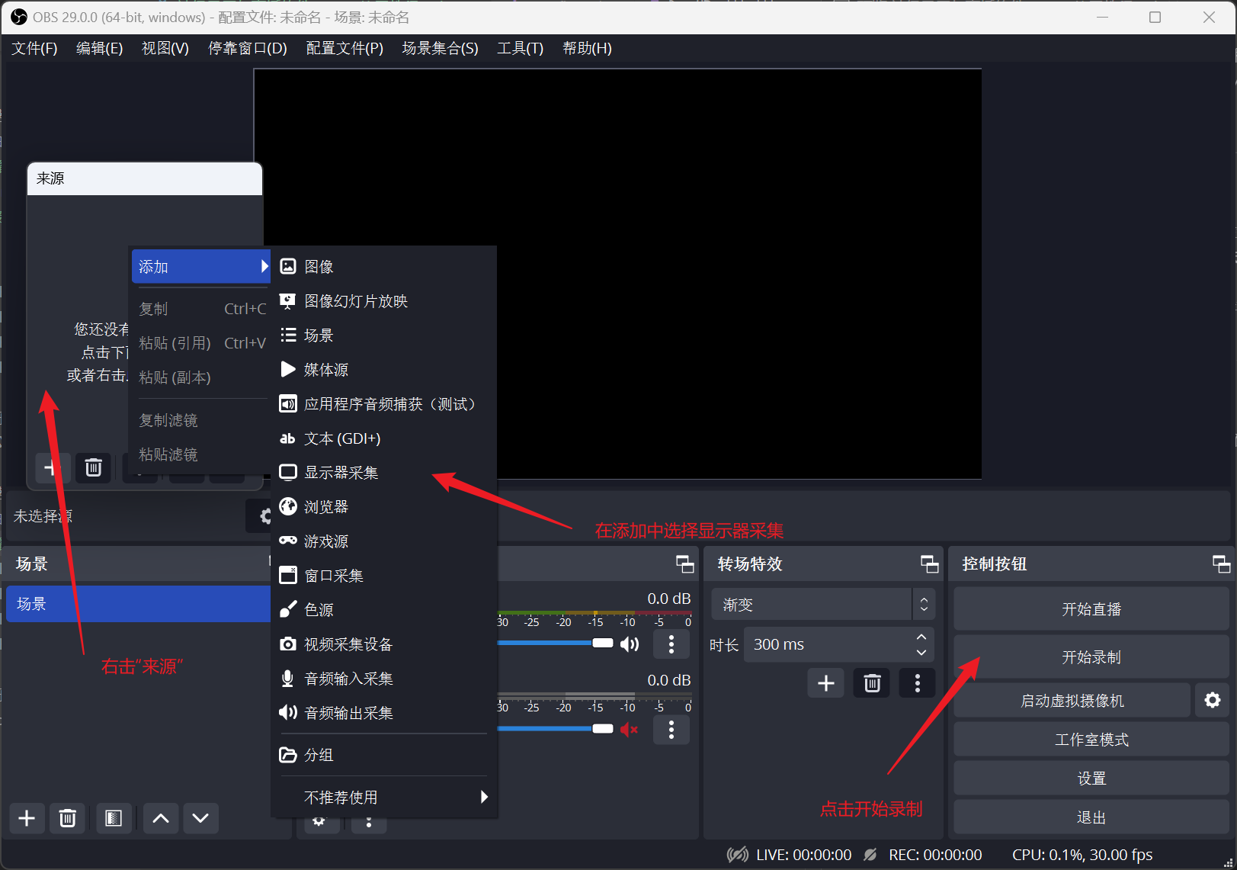Add an Audio Input Capture source
Image resolution: width=1237 pixels, height=870 pixels.
(383, 678)
